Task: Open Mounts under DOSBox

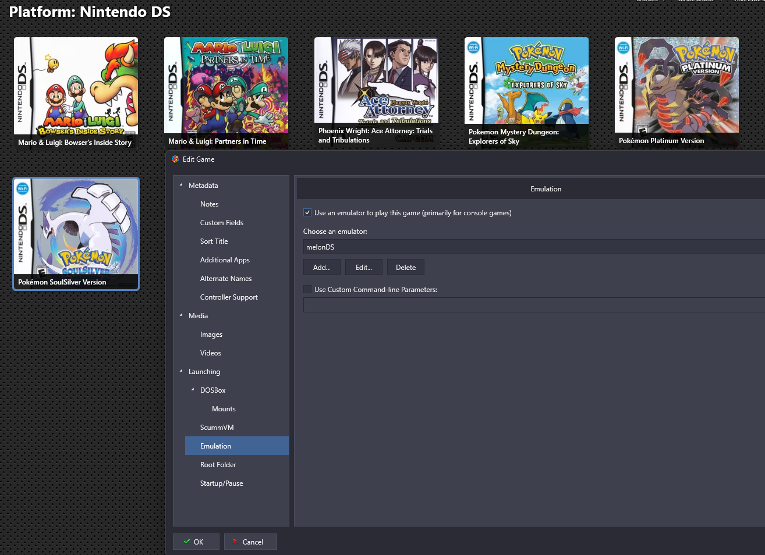Action: tap(224, 409)
